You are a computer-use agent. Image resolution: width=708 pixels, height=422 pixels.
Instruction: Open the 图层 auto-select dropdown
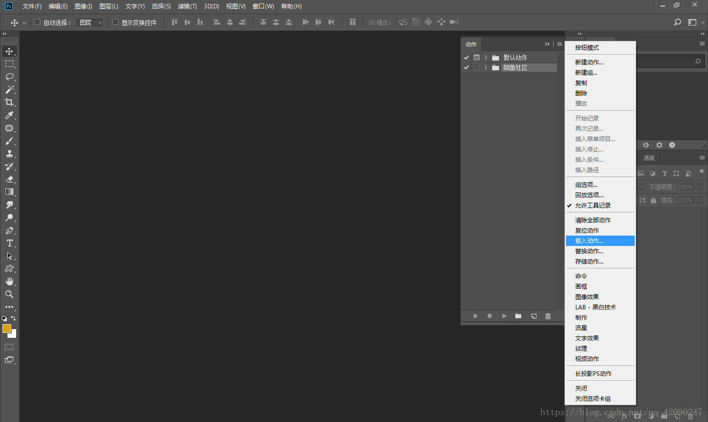pos(89,23)
